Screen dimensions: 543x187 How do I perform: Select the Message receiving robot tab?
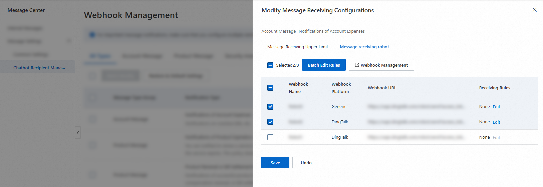364,47
